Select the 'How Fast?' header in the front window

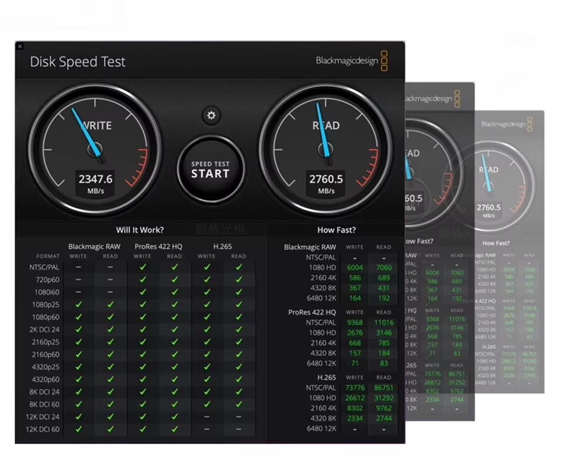[336, 230]
